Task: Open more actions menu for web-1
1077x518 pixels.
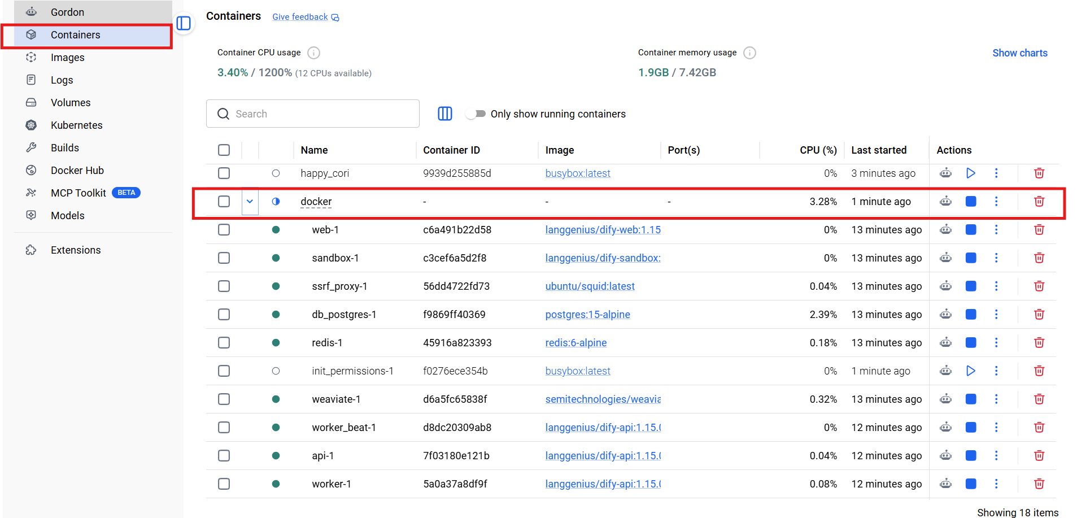Action: 996,229
